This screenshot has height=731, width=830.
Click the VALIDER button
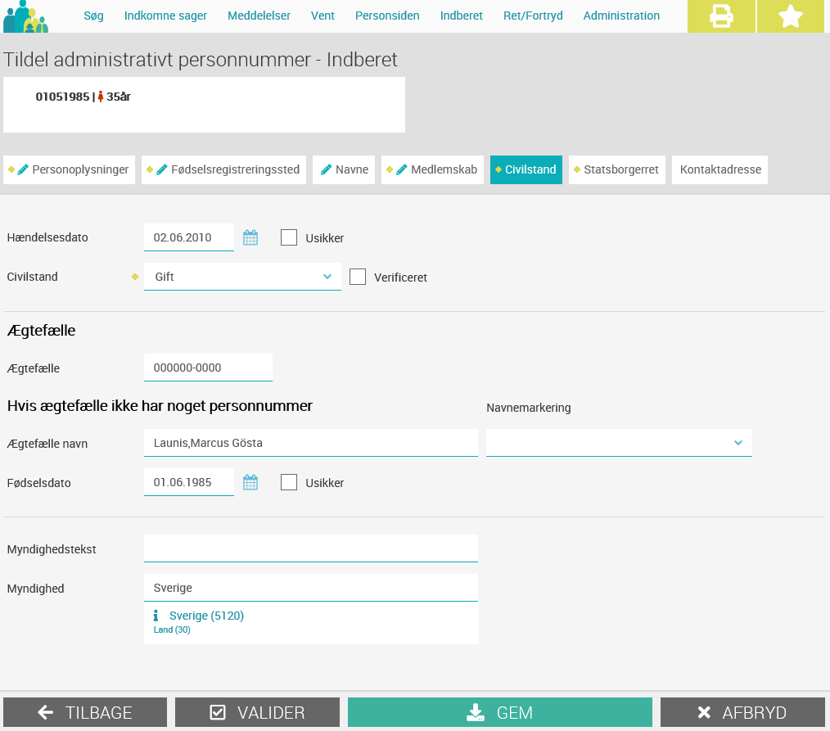pos(257,712)
